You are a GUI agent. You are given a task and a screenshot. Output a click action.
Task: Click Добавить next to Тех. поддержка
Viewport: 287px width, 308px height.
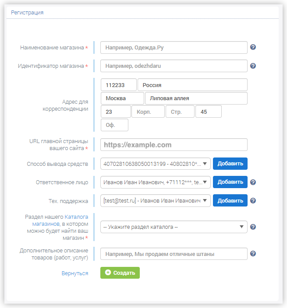(230, 200)
